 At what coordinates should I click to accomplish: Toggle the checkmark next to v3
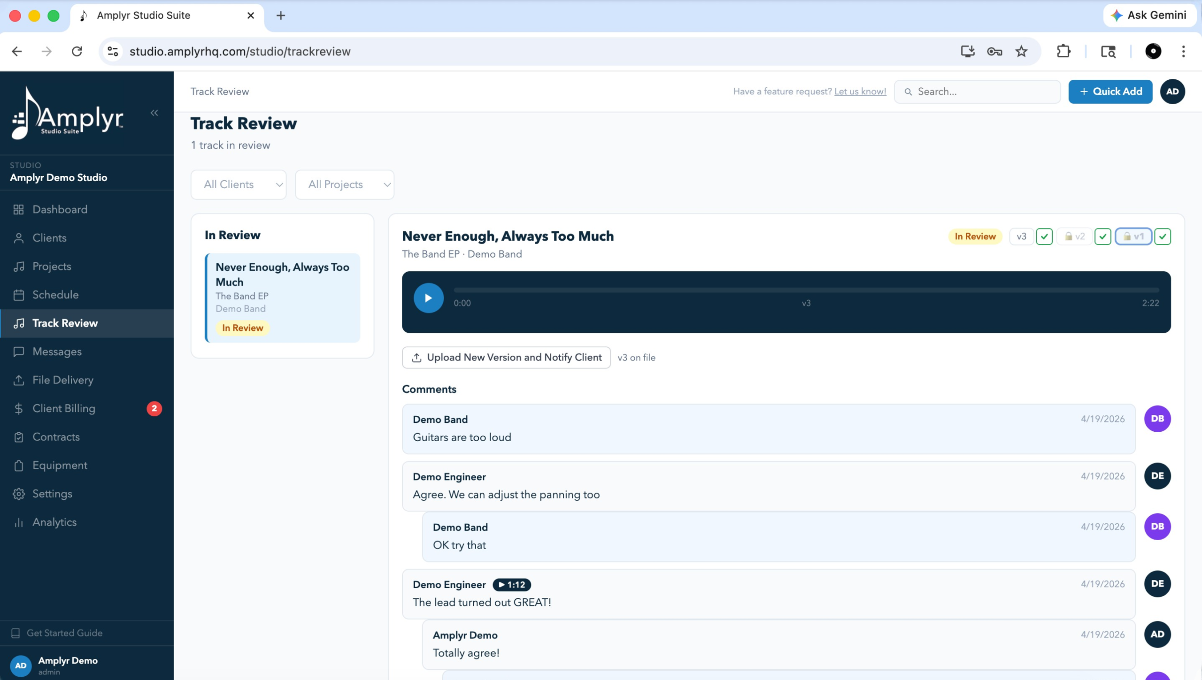coord(1044,237)
